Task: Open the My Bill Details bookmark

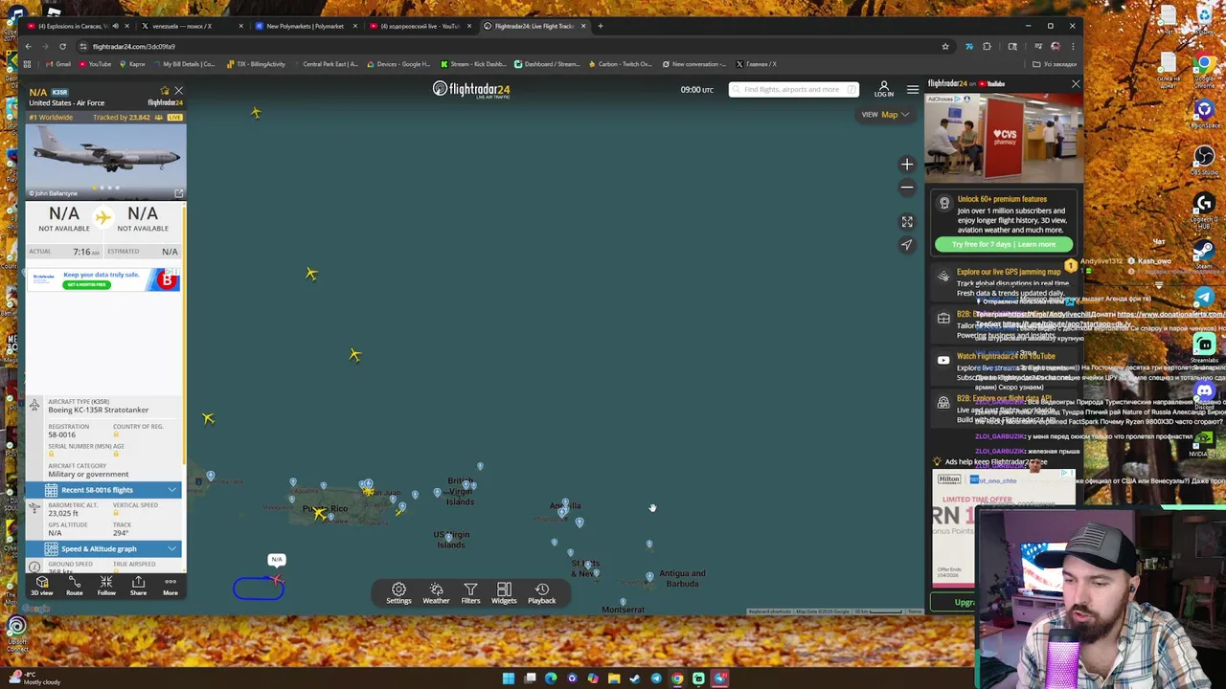Action: click(x=183, y=64)
